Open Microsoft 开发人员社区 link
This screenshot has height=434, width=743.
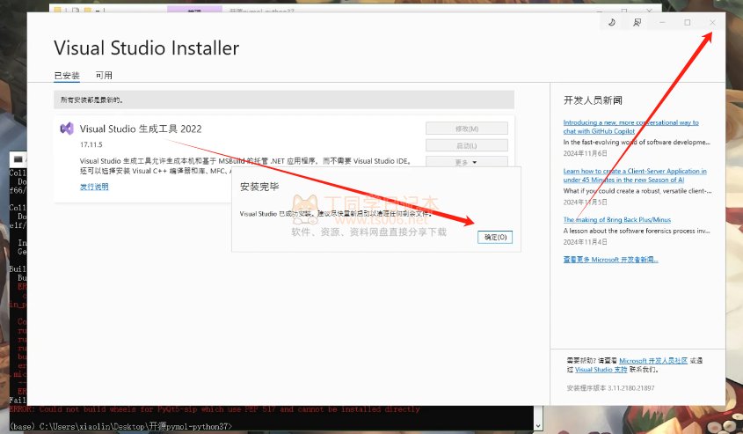[653, 361]
